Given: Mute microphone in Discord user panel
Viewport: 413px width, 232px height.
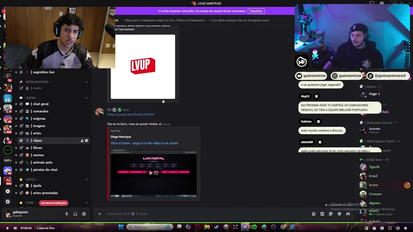Looking at the screenshot, I should 67,214.
